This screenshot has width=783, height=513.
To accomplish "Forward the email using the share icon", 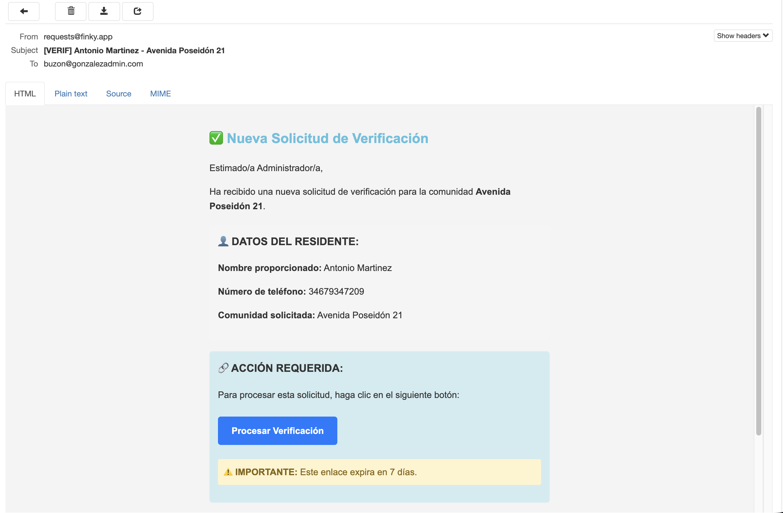I will point(138,11).
